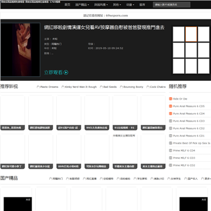This screenshot has width=211, height=211.
Task: Click the rank badge beside Prime MILF 6 CD4
Action: click(x=171, y=151)
